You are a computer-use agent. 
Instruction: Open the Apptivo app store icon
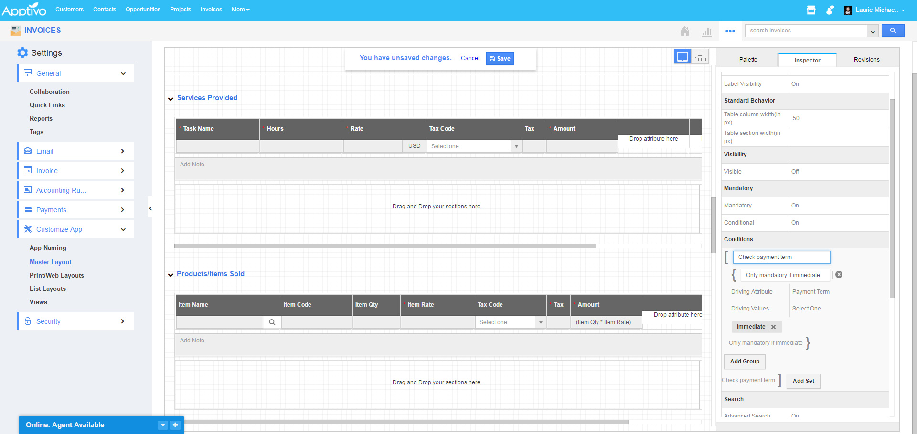coord(811,10)
